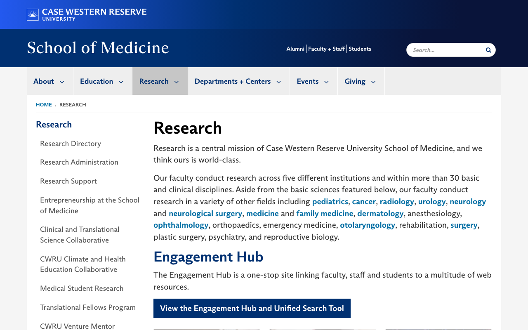The image size is (528, 330).
Task: Expand the About menu chevron
Action: click(62, 82)
